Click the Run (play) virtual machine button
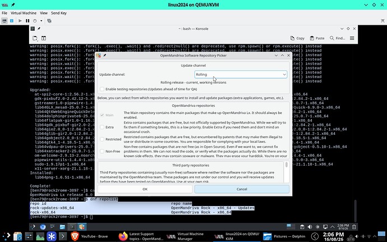Viewport: 387px width, 242px height. [20, 21]
